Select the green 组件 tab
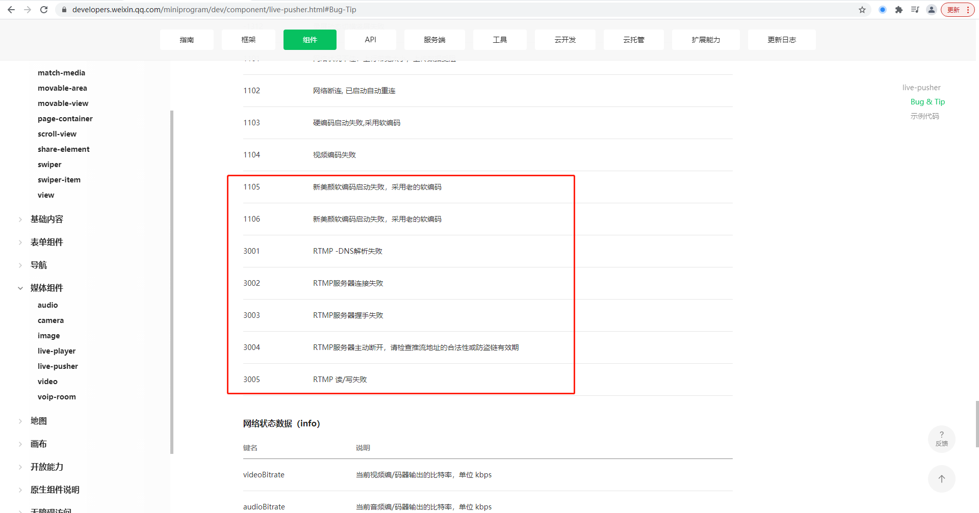The image size is (979, 513). click(x=310, y=40)
